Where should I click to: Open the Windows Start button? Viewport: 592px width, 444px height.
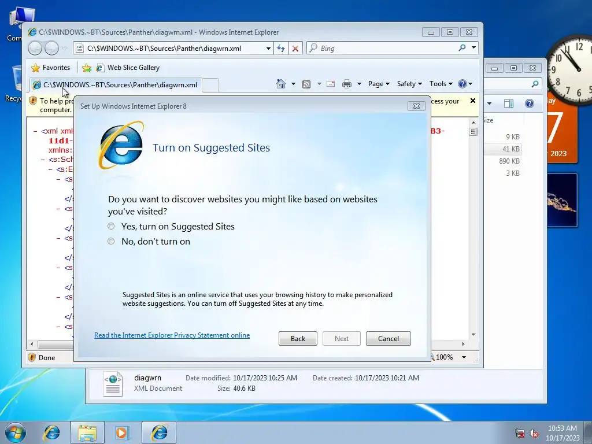[x=16, y=432]
